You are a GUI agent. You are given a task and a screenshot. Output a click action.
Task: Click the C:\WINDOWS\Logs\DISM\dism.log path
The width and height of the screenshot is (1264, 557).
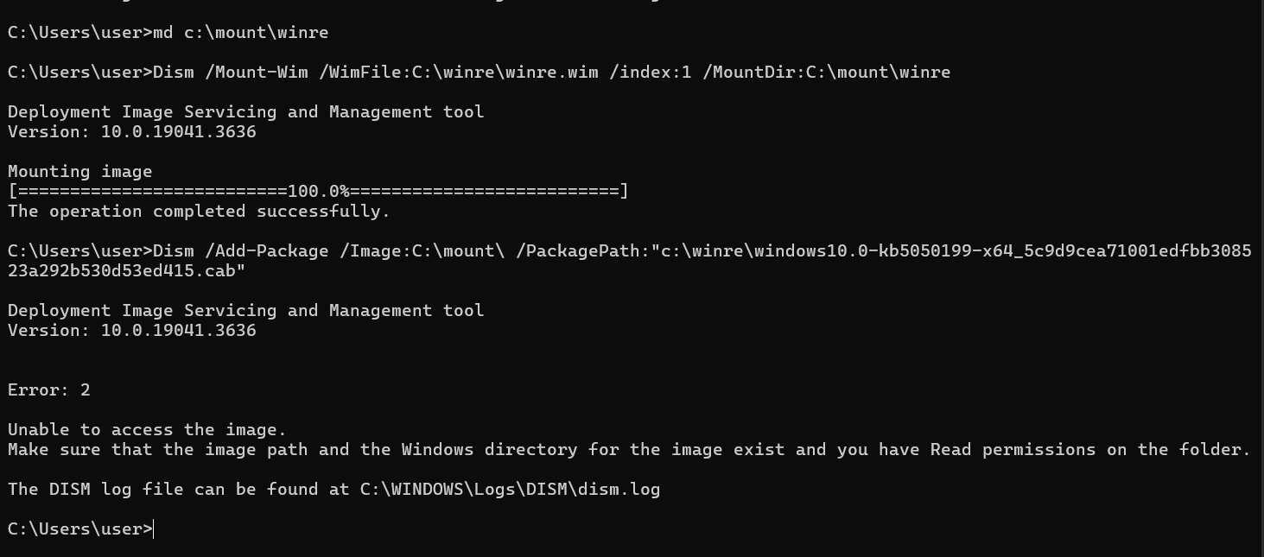511,490
